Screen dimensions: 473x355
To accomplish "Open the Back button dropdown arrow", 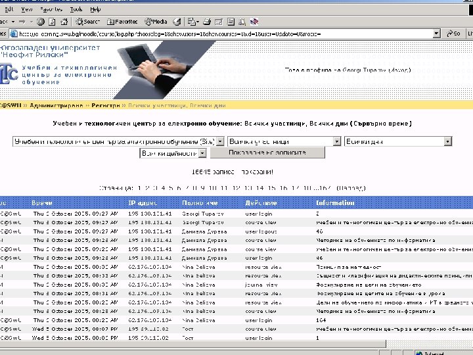I will (13, 22).
